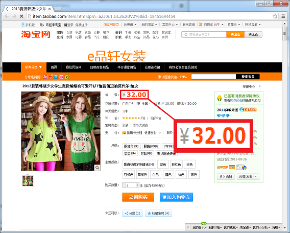Click the consumer protection badge icon
This screenshot has height=233, width=290.
coord(220,98)
